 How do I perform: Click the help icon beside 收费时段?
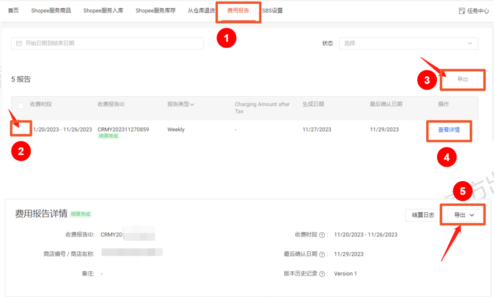tap(322, 235)
